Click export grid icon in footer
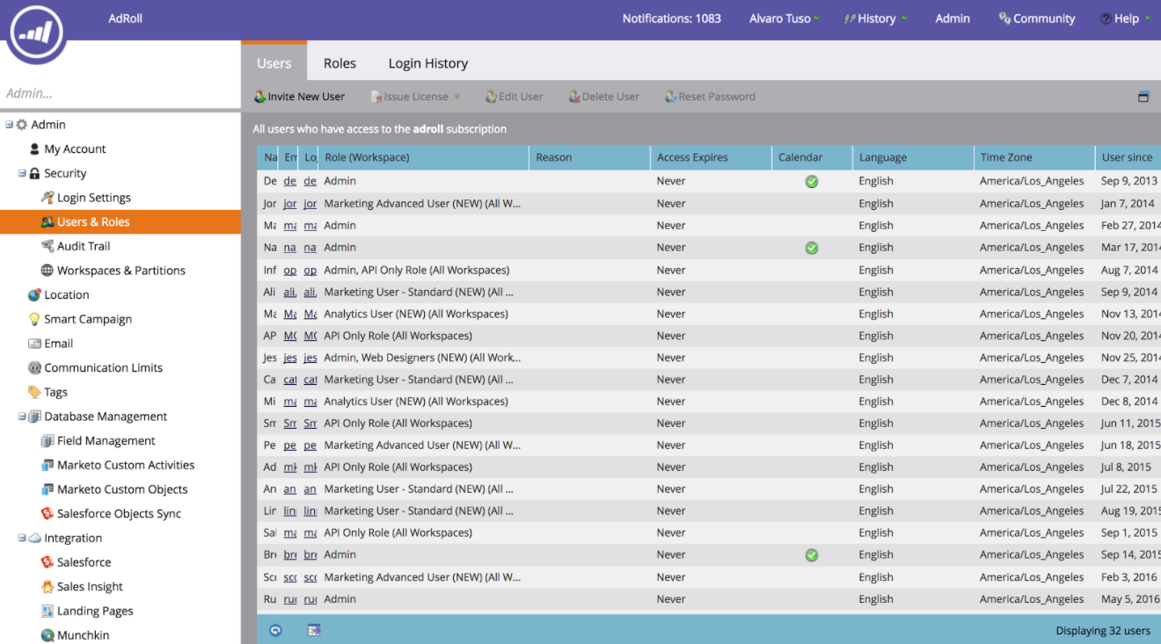 [314, 630]
